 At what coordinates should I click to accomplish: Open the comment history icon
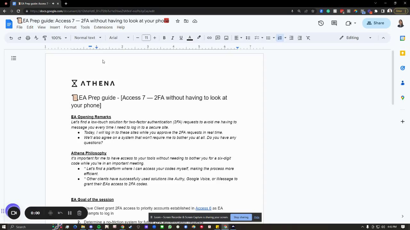(x=334, y=23)
